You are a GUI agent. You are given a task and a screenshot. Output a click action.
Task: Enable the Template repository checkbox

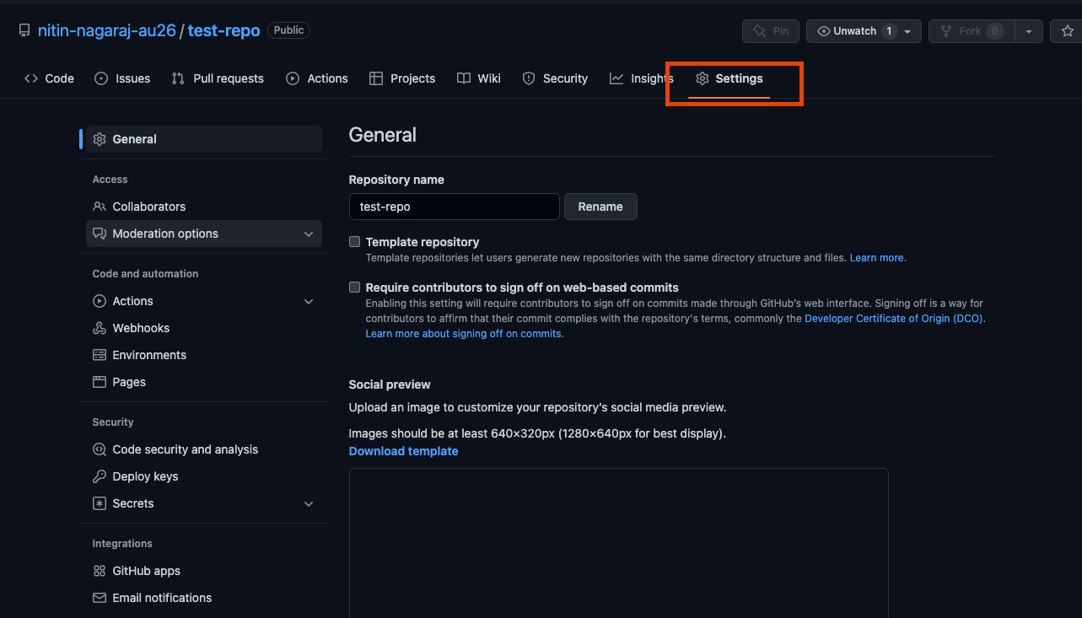point(355,242)
